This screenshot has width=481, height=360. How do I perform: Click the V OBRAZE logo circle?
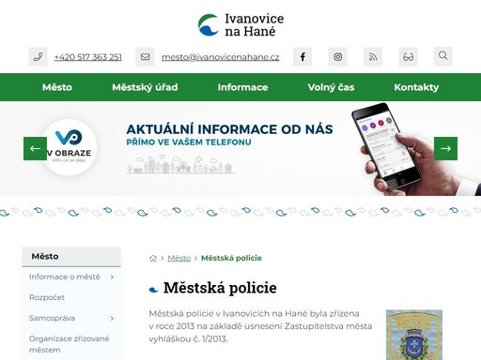coord(70,147)
